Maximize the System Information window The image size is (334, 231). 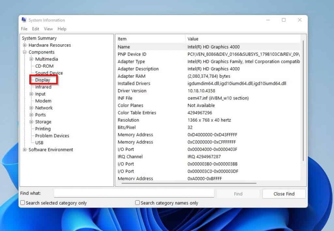tap(284, 20)
